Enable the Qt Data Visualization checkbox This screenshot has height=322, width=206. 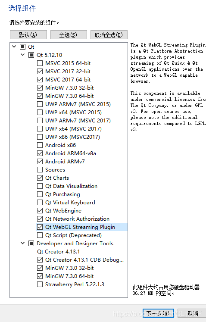click(x=40, y=186)
